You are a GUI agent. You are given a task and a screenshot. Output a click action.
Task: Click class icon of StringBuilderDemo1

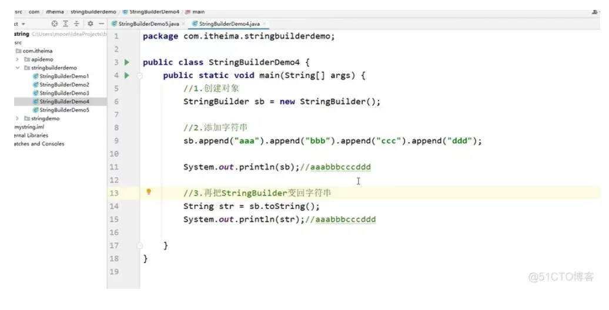36,76
